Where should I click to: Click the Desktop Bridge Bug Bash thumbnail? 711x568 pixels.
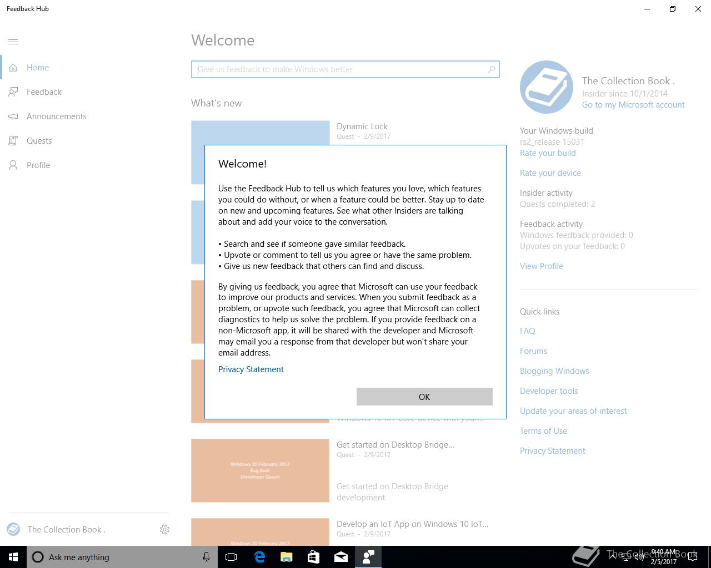pyautogui.click(x=260, y=470)
